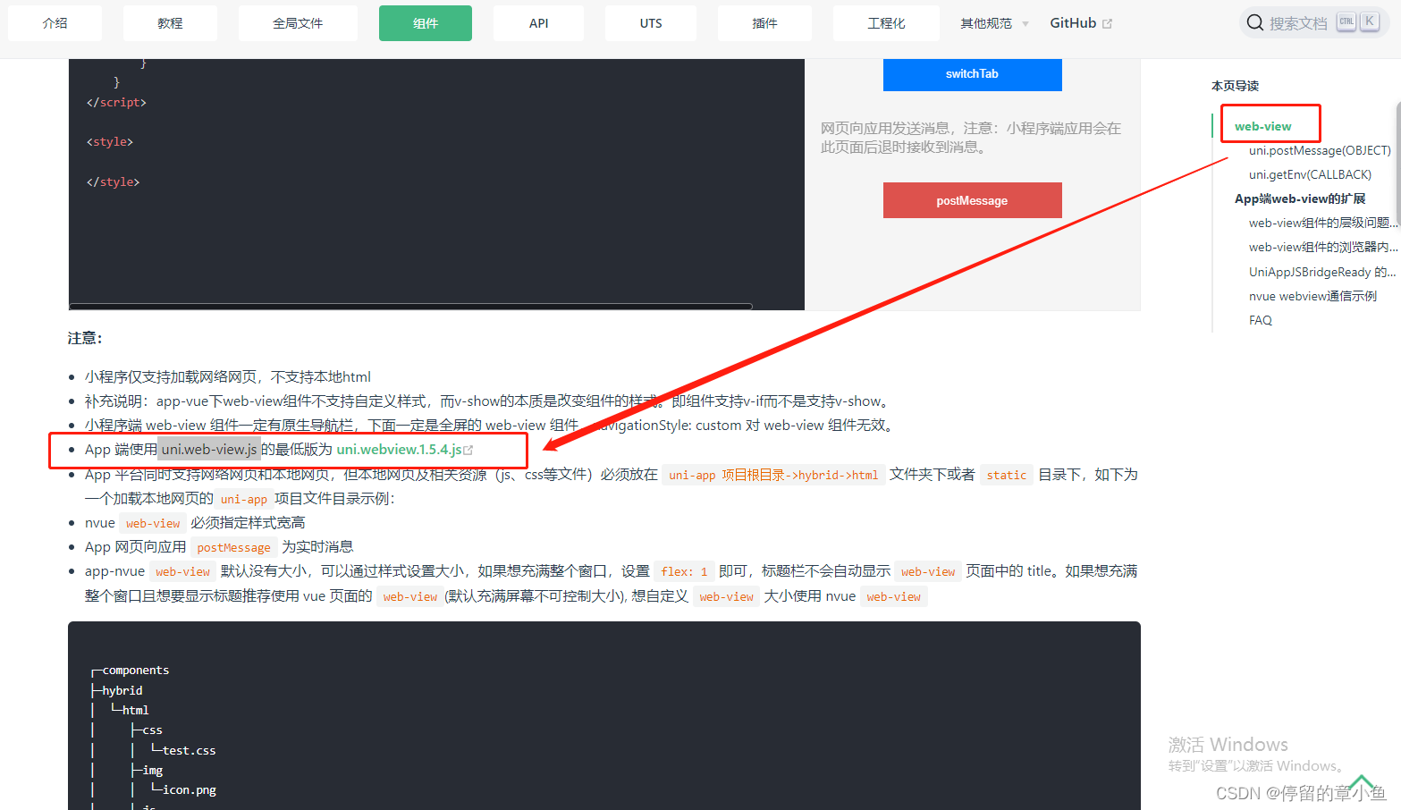Click the magnifier search icon

[1255, 22]
